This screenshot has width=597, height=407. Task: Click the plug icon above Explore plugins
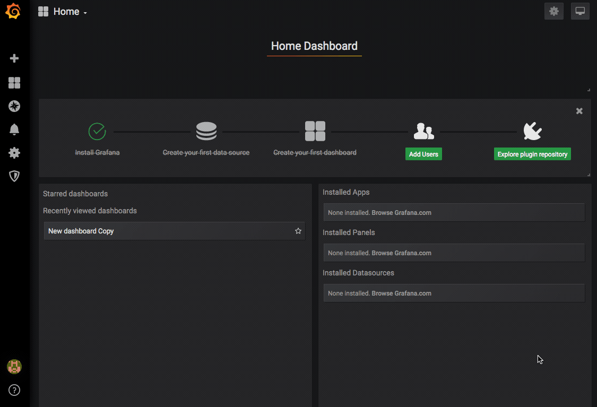(x=532, y=132)
